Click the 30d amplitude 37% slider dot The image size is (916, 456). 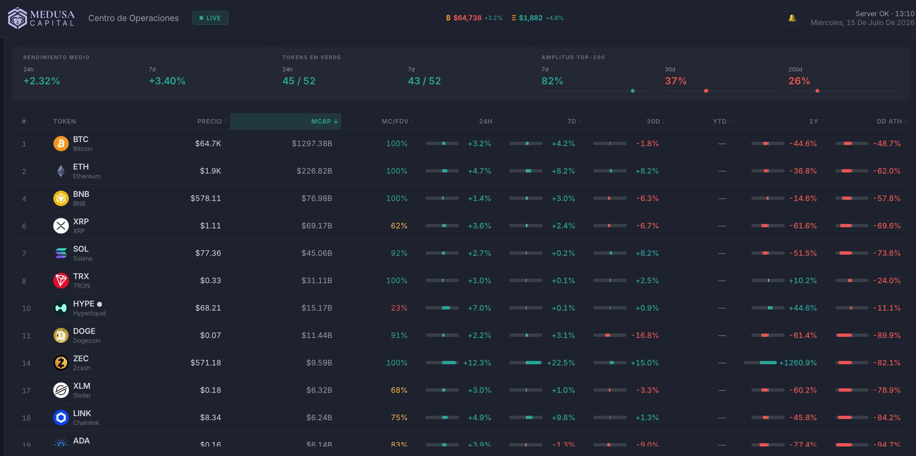[x=706, y=91]
